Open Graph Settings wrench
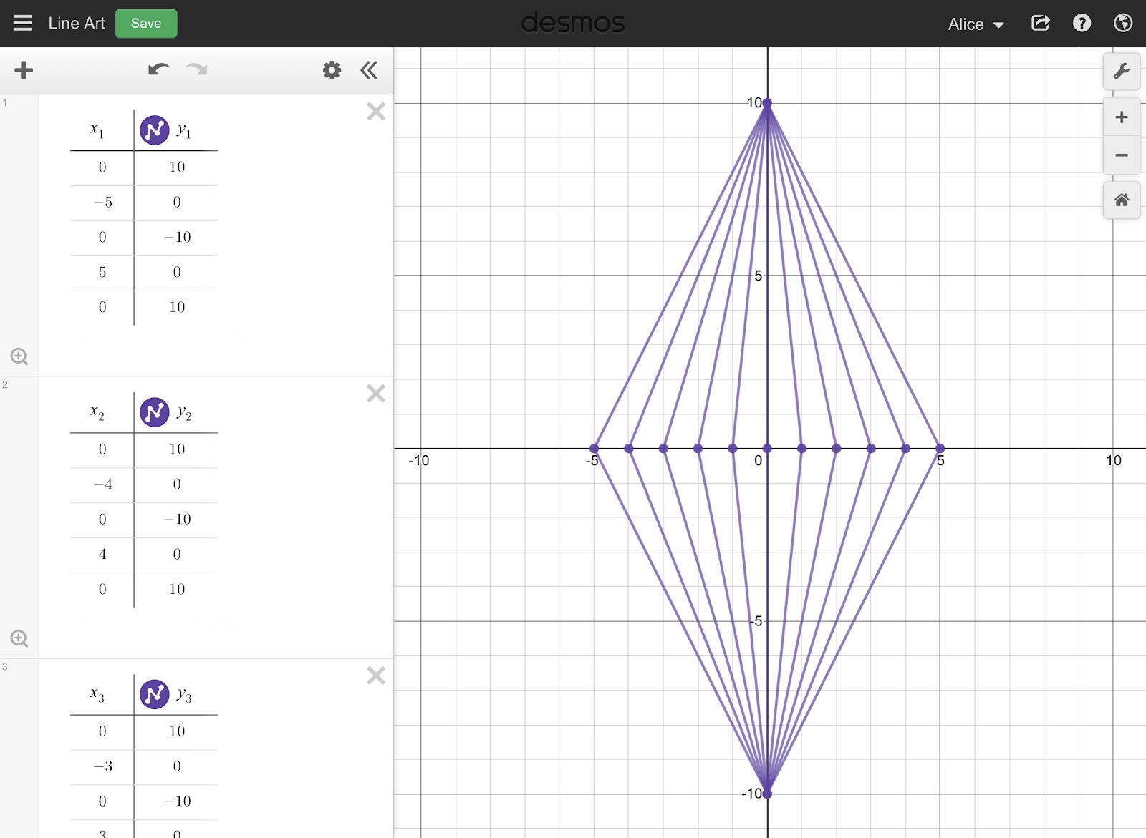1146x838 pixels. pyautogui.click(x=1122, y=71)
